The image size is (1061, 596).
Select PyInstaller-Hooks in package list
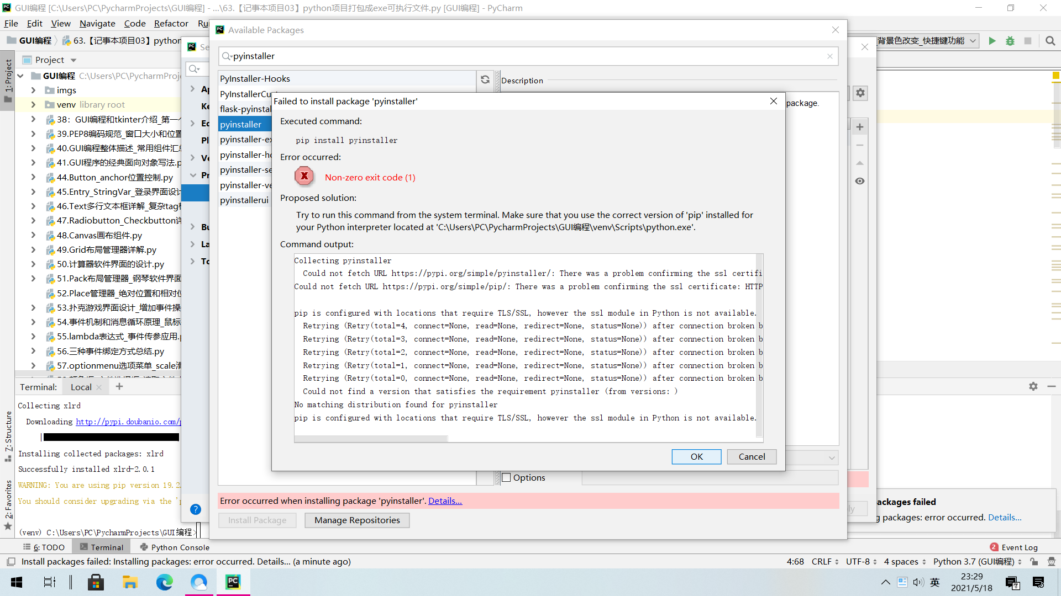pos(347,79)
